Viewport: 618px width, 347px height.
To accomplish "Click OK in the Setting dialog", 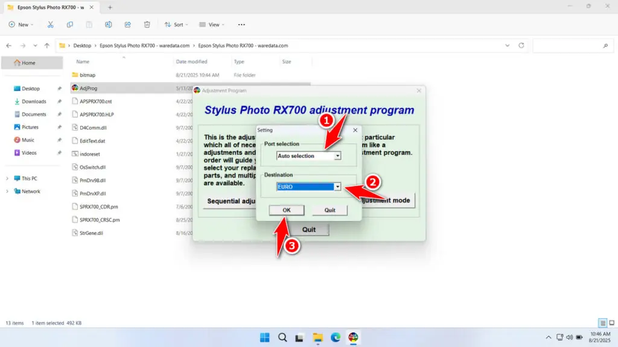I will [286, 210].
